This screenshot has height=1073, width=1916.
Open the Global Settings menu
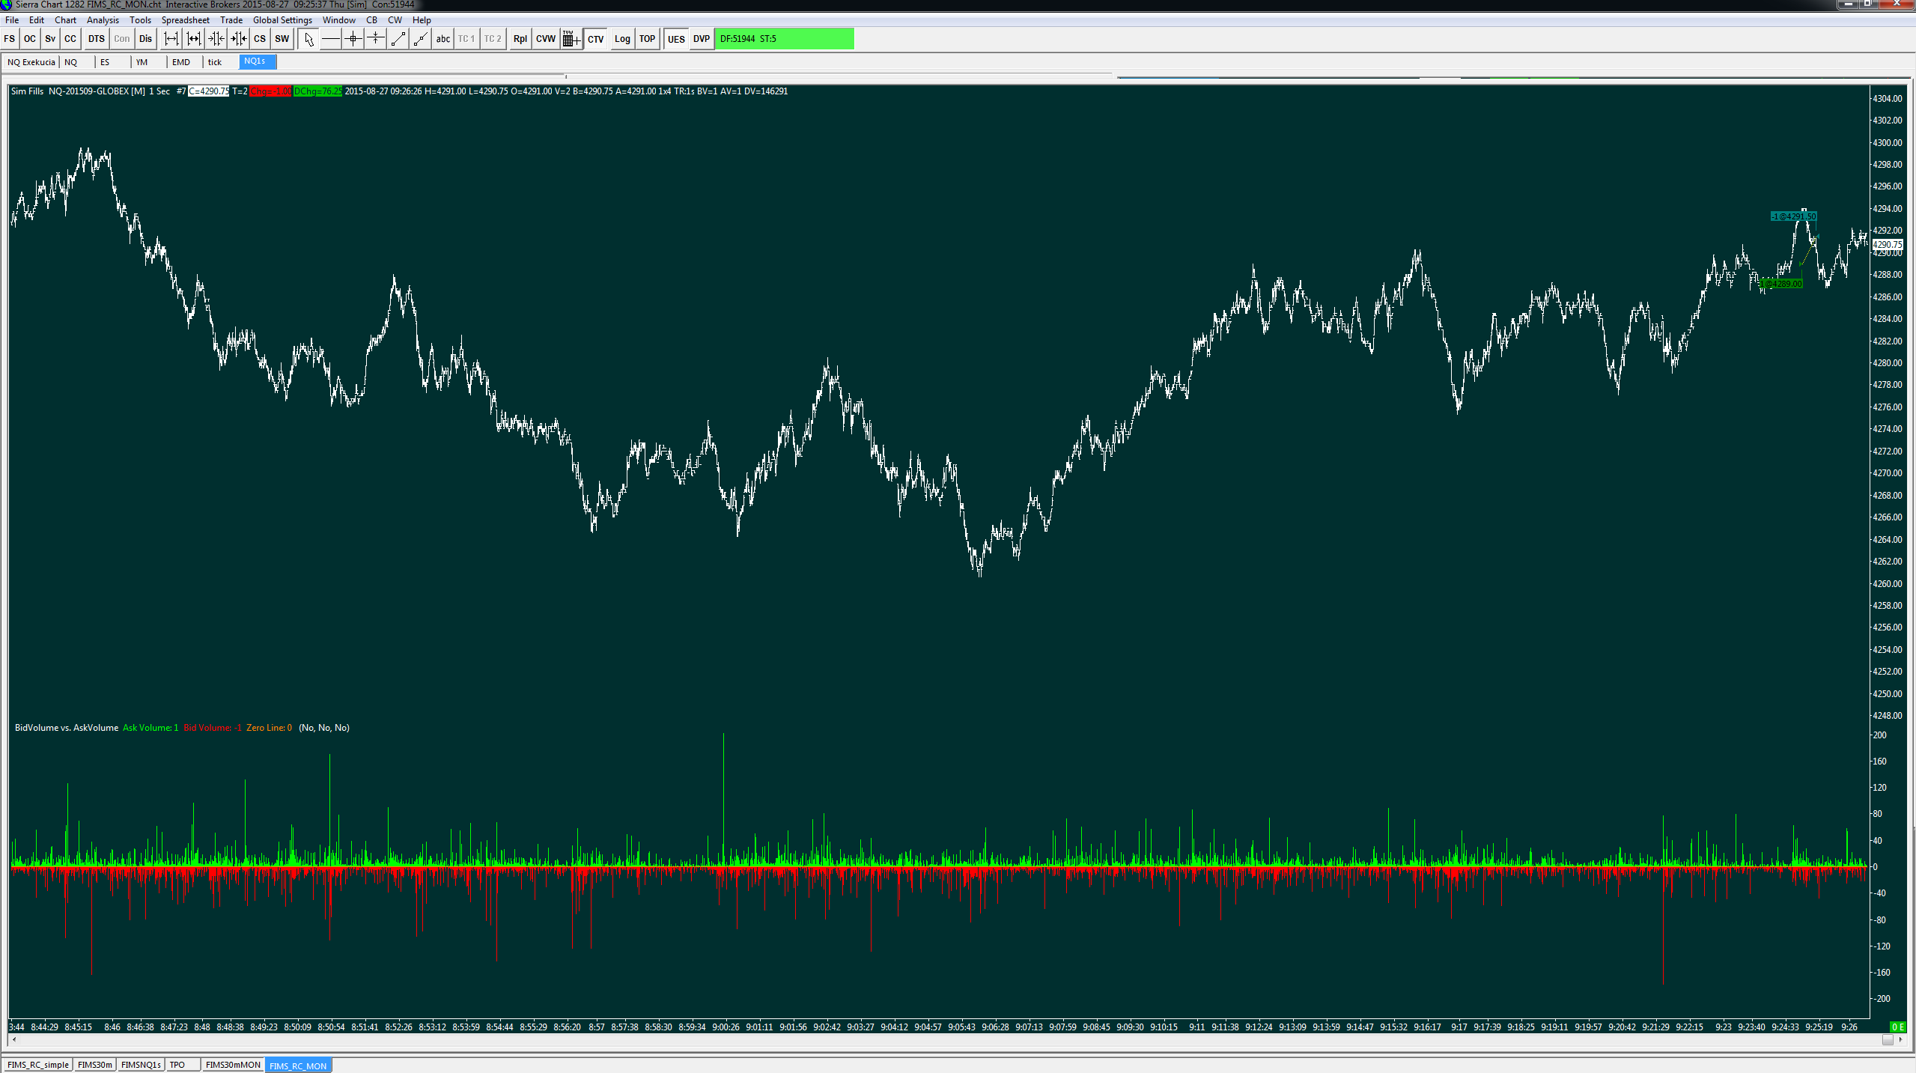coord(282,20)
